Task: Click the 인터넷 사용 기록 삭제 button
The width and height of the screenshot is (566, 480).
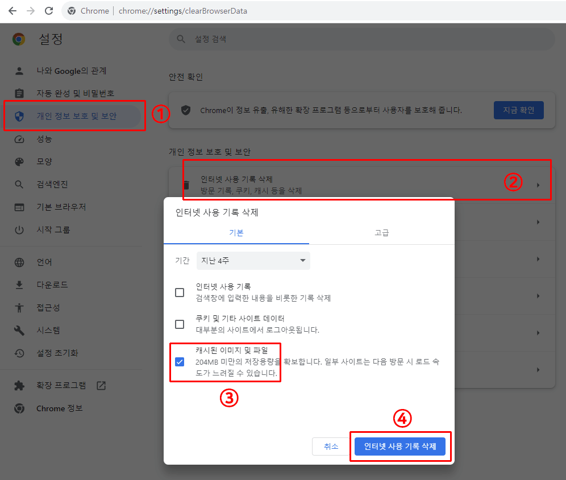Action: click(399, 446)
